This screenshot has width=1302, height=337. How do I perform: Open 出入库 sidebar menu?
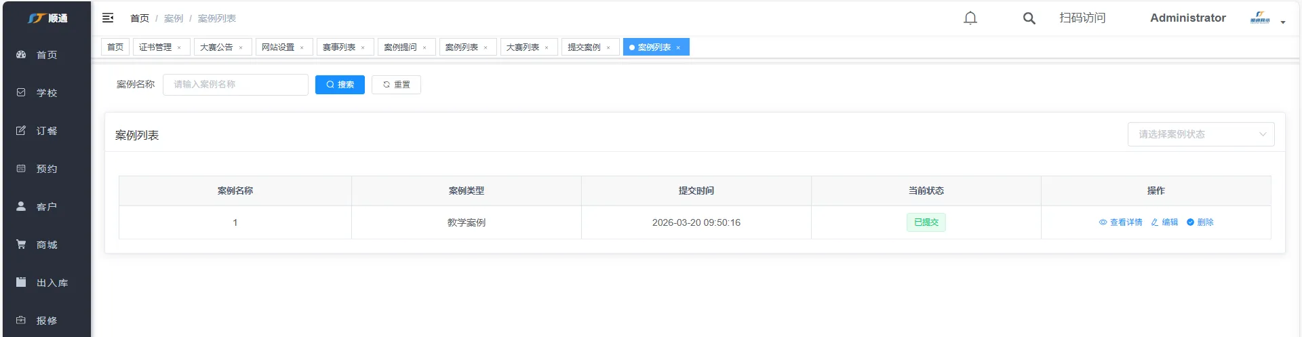coord(52,283)
